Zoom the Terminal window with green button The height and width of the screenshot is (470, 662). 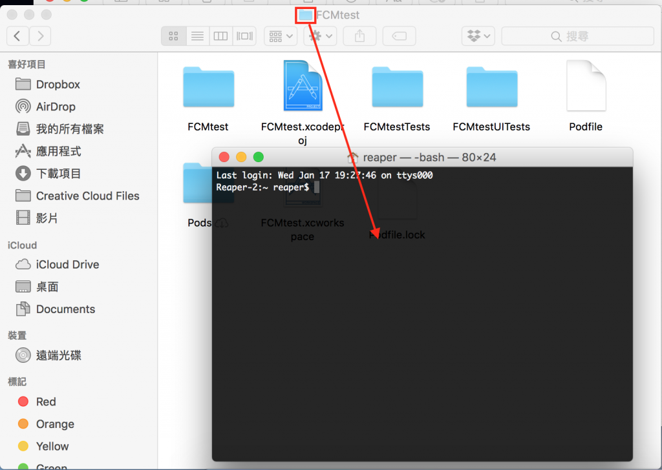point(259,158)
